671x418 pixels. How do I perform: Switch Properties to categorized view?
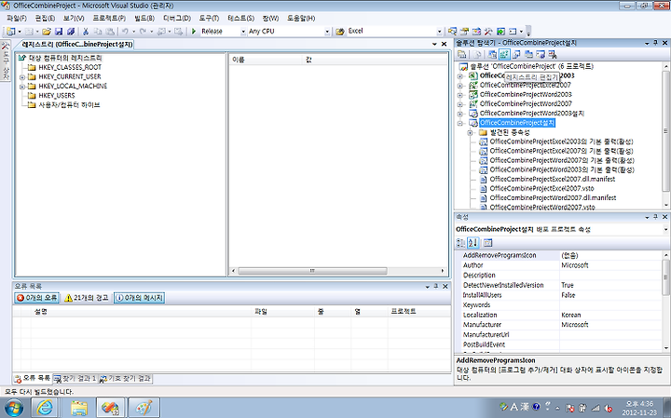(461, 243)
